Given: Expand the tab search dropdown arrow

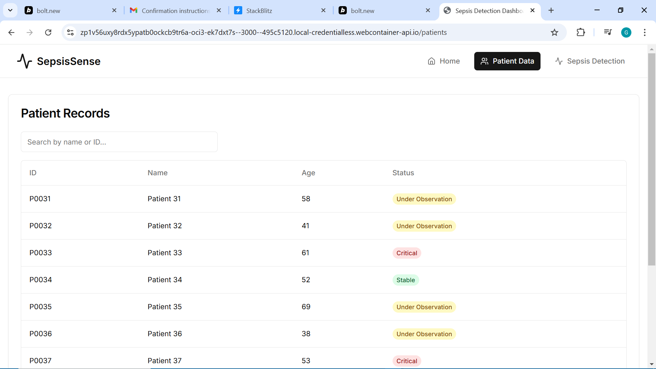Looking at the screenshot, I should 10,10.
